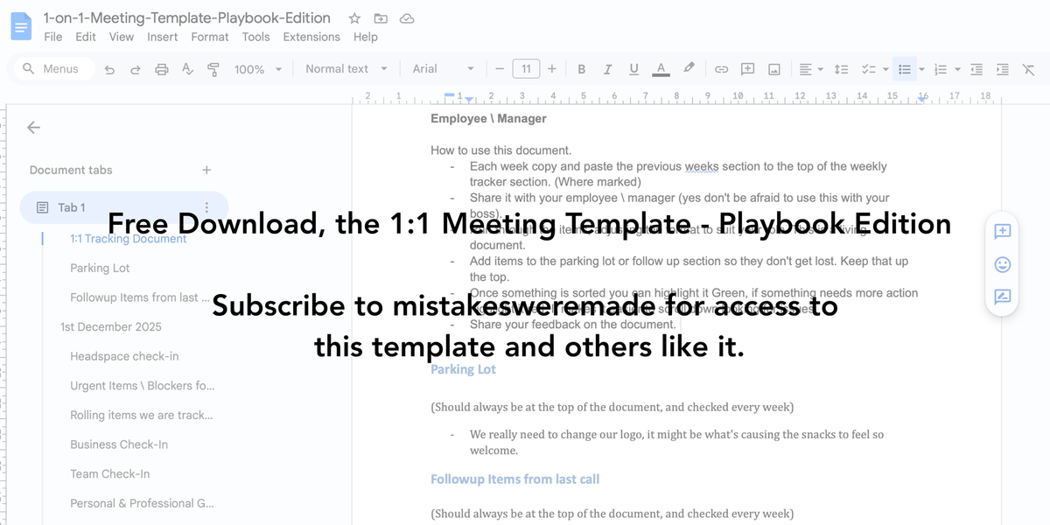1050x525 pixels.
Task: Click the spelling and grammar check icon
Action: [187, 68]
